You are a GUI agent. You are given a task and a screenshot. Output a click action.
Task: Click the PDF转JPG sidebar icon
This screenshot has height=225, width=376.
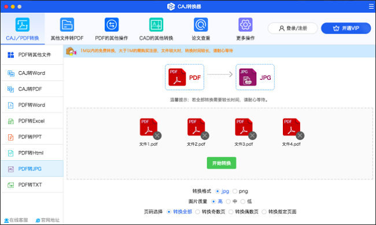[11, 169]
